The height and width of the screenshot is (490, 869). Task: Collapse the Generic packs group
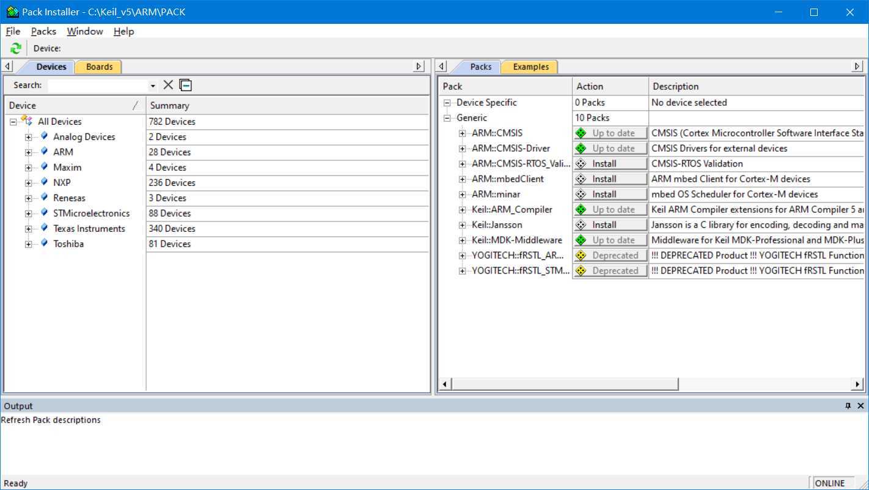point(447,118)
